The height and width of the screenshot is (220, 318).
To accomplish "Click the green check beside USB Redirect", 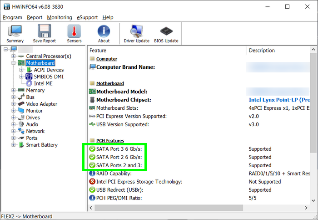I will pyautogui.click(x=92, y=189).
